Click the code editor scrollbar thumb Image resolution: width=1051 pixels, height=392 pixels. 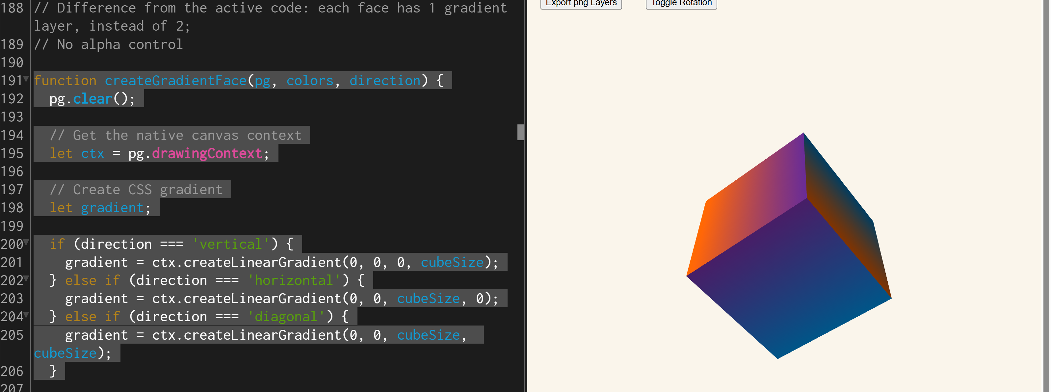click(521, 133)
